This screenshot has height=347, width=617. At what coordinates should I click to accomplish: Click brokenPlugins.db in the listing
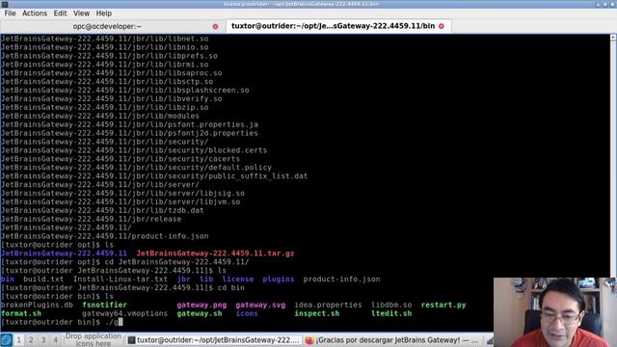37,305
